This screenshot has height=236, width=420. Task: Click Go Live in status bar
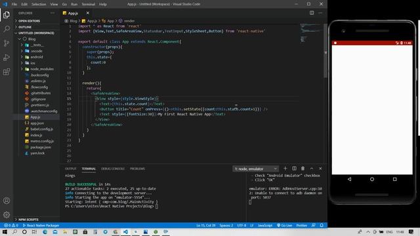[x=284, y=226]
